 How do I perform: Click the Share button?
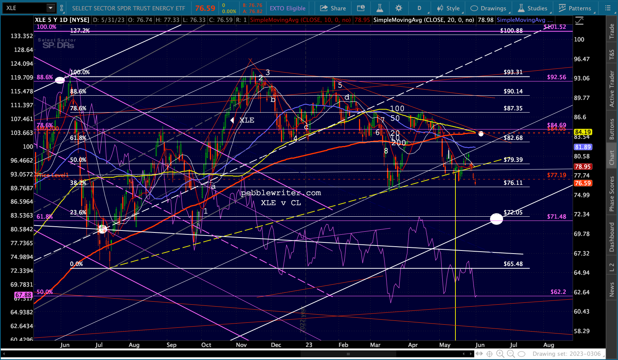[333, 8]
